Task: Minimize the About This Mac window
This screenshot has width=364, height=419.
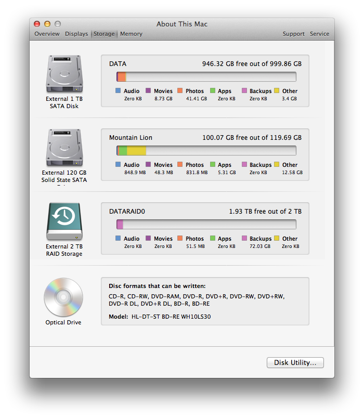Action: pos(47,24)
